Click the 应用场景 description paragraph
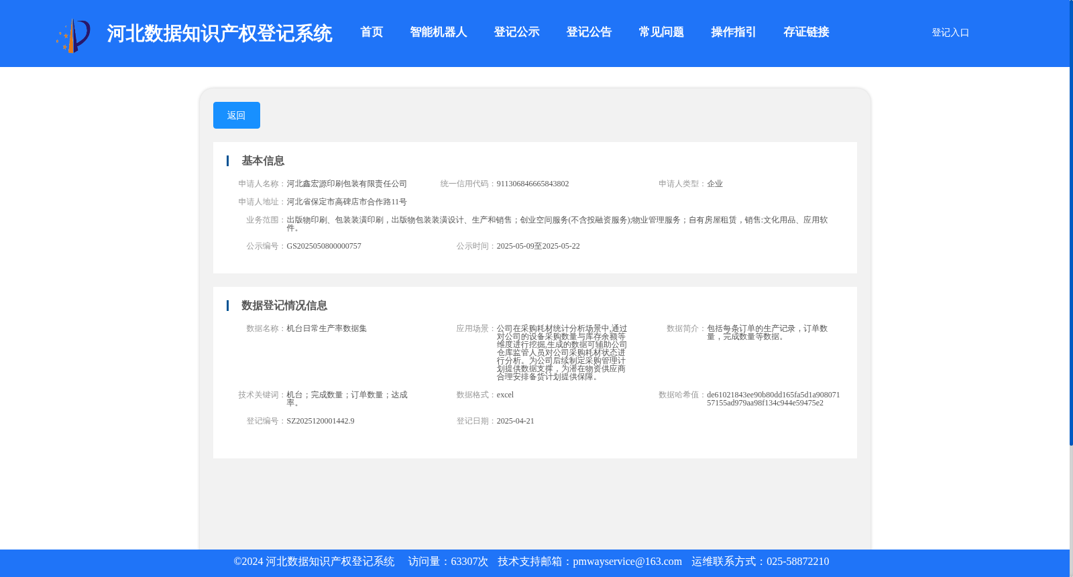Image resolution: width=1073 pixels, height=577 pixels. tap(562, 352)
